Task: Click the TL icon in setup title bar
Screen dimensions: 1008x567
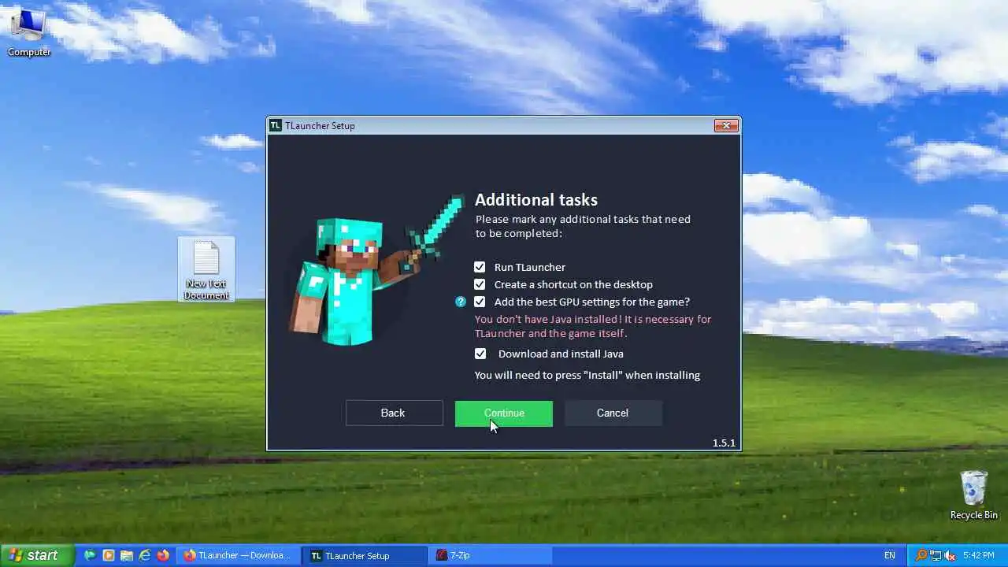Action: 276,125
